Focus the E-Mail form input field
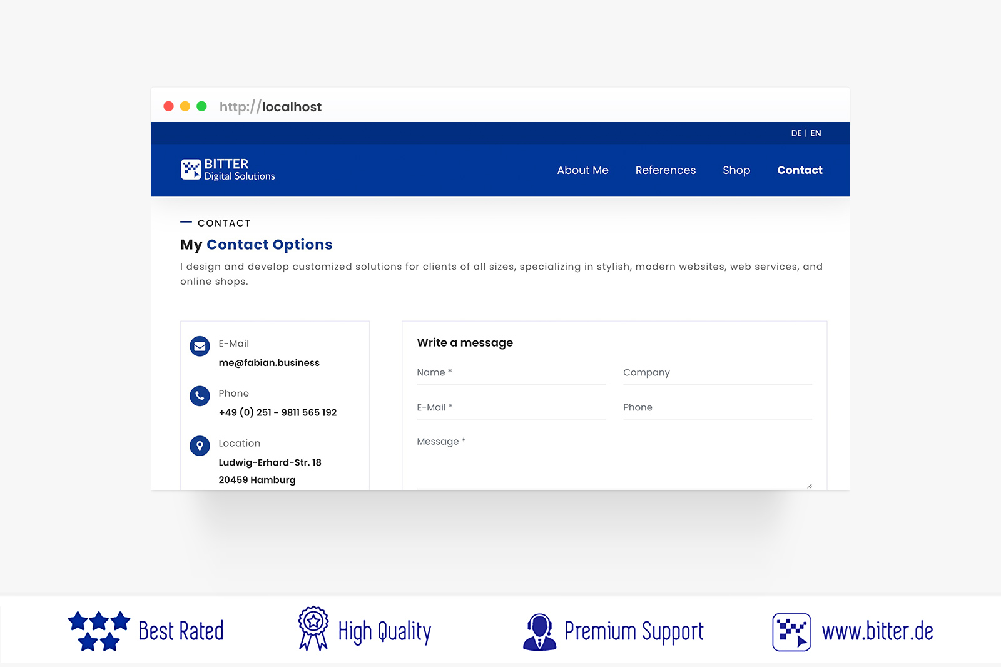This screenshot has width=1001, height=667. click(511, 408)
